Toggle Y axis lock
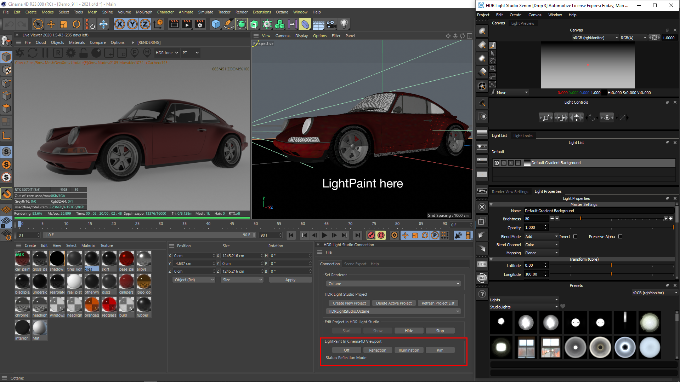 [x=132, y=24]
